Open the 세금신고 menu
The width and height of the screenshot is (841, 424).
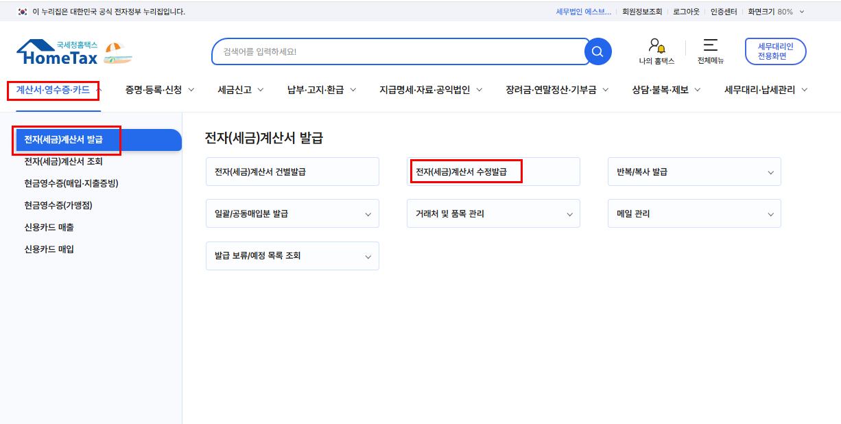point(240,90)
